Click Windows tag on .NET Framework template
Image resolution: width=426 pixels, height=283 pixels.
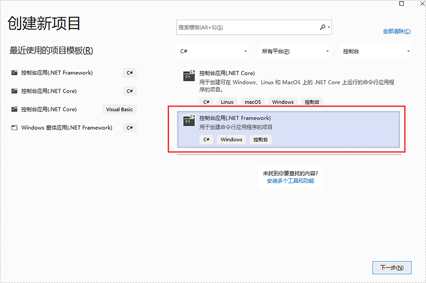(231, 139)
